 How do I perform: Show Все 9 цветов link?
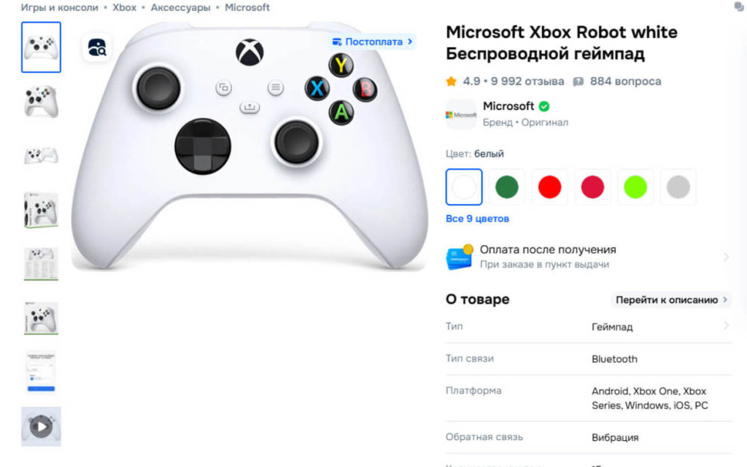pos(477,219)
